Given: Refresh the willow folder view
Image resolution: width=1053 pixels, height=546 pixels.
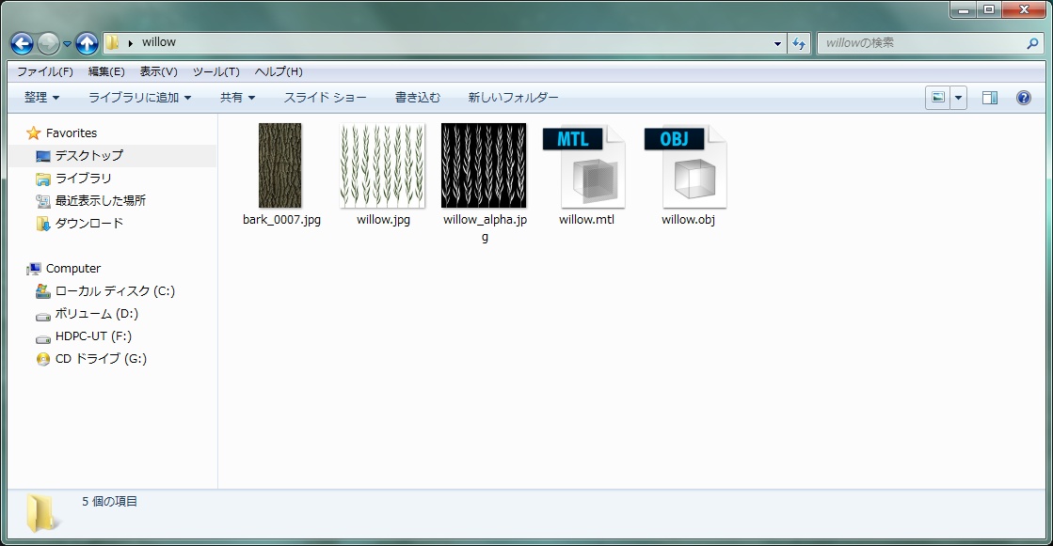Looking at the screenshot, I should coord(799,43).
